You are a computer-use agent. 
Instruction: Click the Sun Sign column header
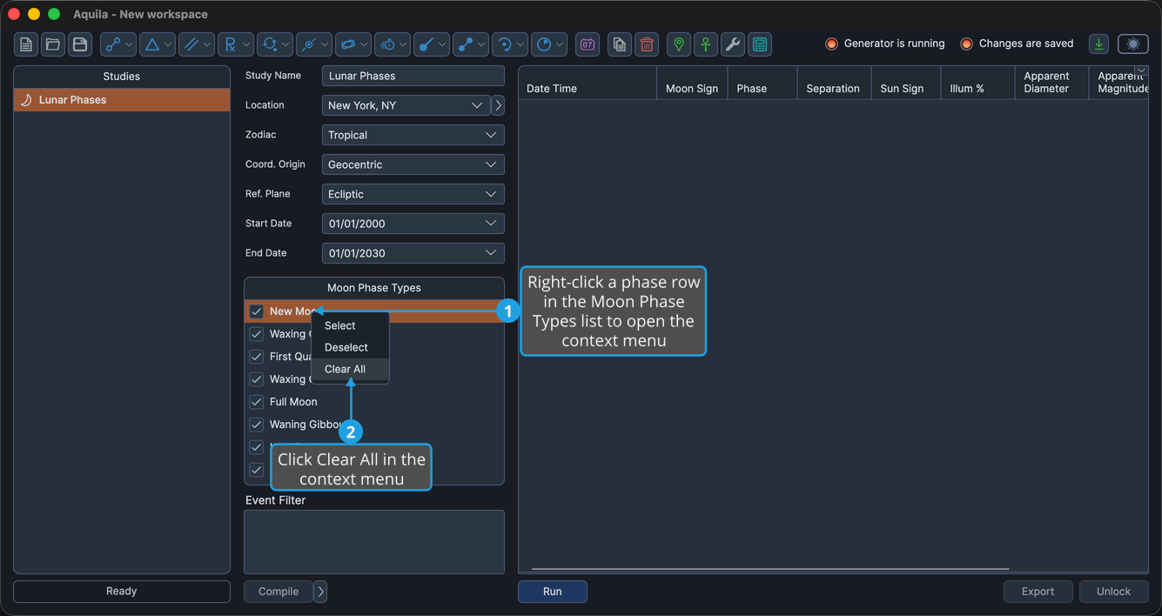(x=905, y=84)
